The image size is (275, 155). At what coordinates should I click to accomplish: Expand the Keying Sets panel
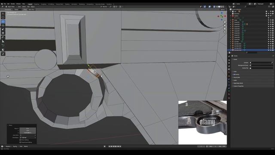(x=236, y=77)
